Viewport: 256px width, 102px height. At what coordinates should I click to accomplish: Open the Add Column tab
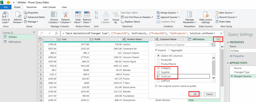click(x=49, y=7)
